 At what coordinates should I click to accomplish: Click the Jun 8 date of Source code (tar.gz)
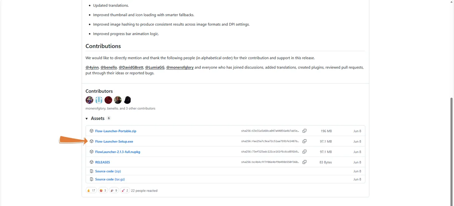pos(357,179)
